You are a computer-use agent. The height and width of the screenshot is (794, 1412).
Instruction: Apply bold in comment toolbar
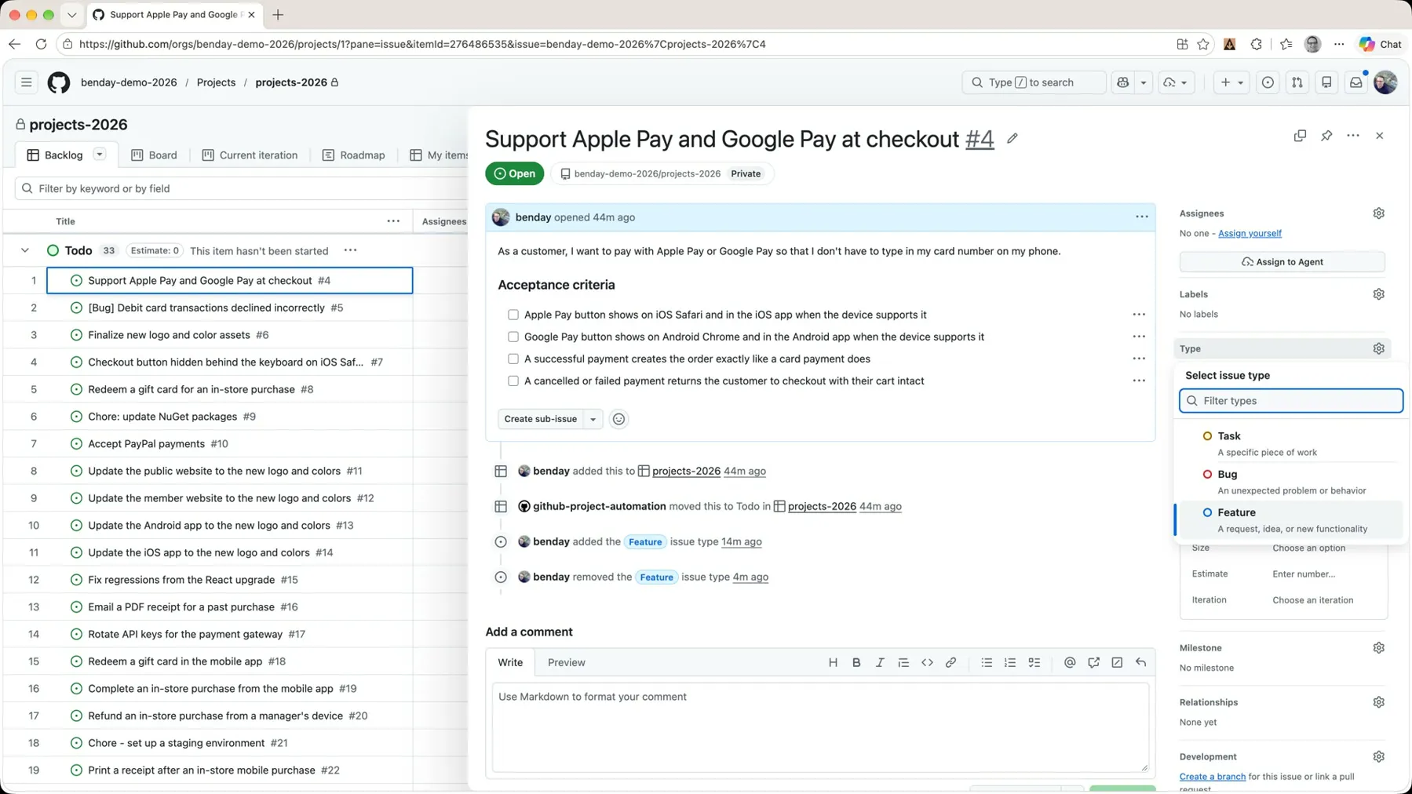856,663
